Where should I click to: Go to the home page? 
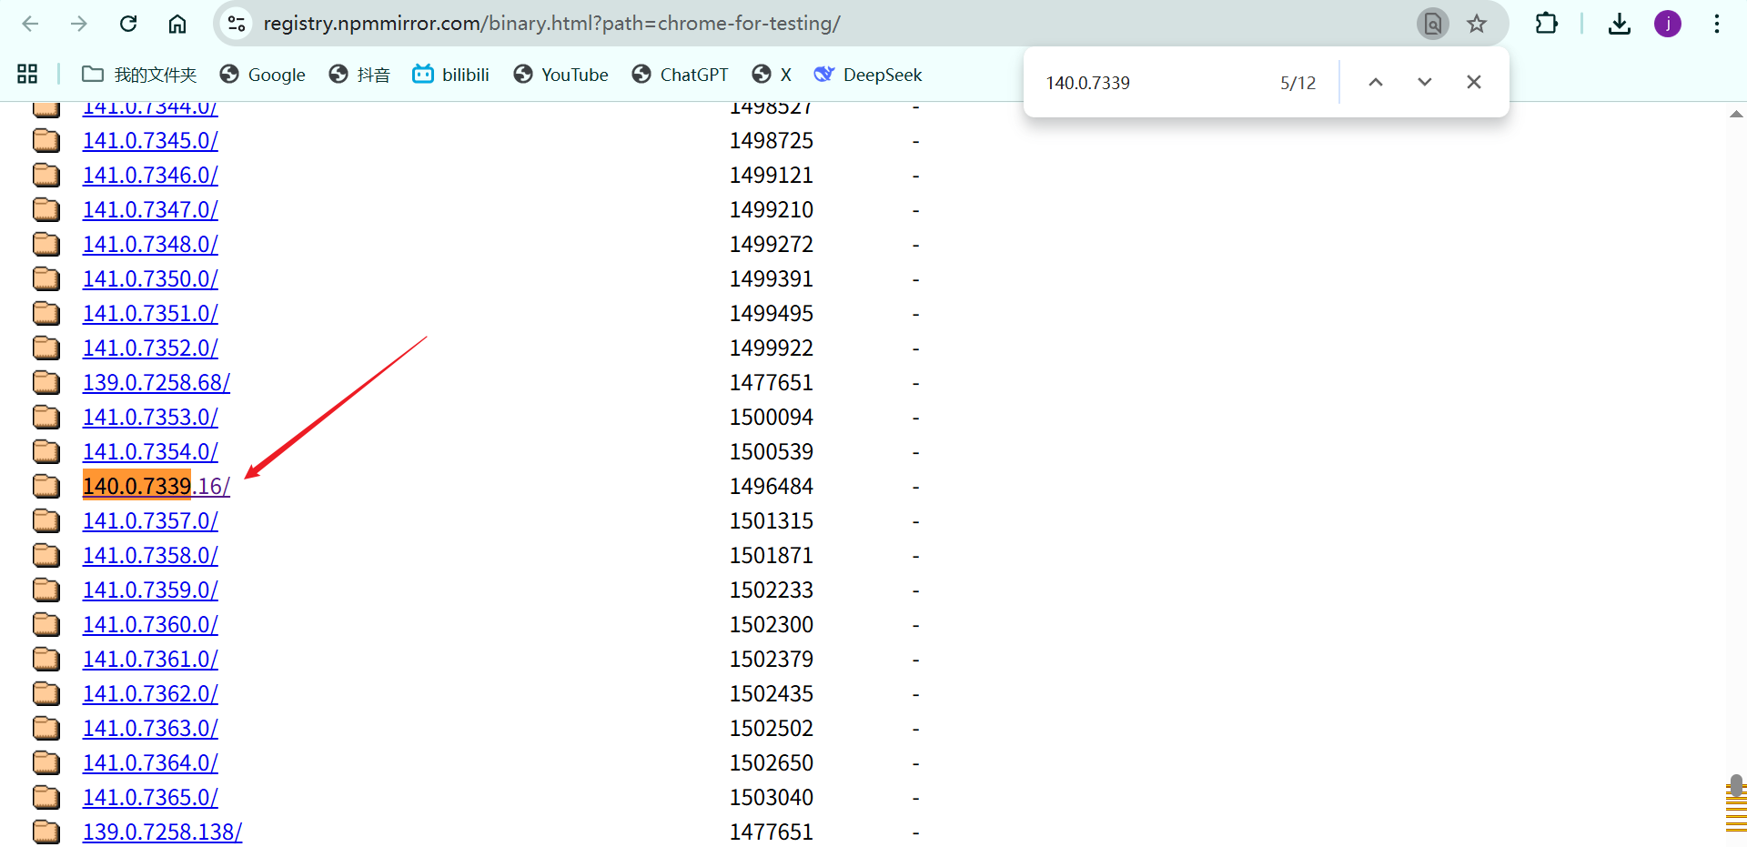pyautogui.click(x=177, y=24)
